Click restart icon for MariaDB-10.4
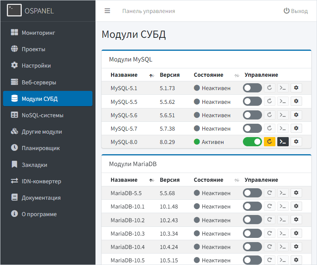The width and height of the screenshot is (317, 265). [270, 247]
